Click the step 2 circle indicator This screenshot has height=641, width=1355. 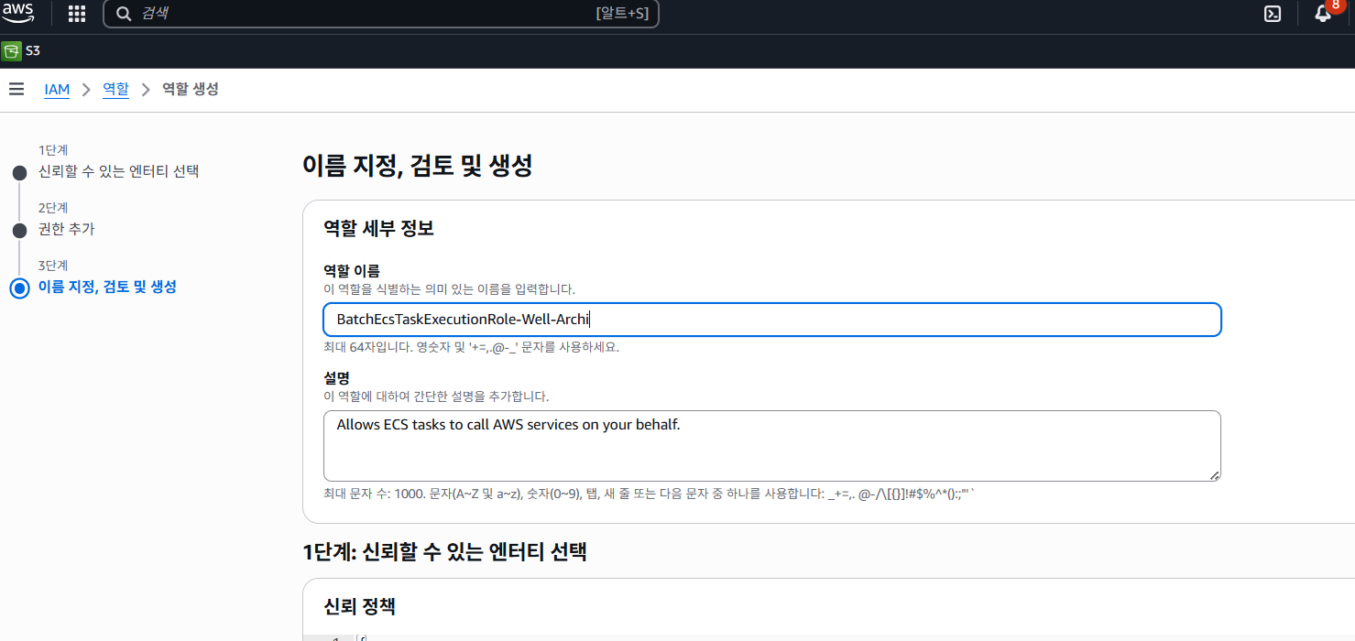[19, 230]
